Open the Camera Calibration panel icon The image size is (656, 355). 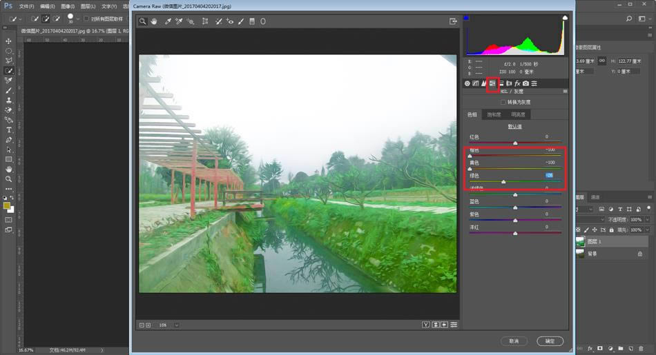coord(525,83)
